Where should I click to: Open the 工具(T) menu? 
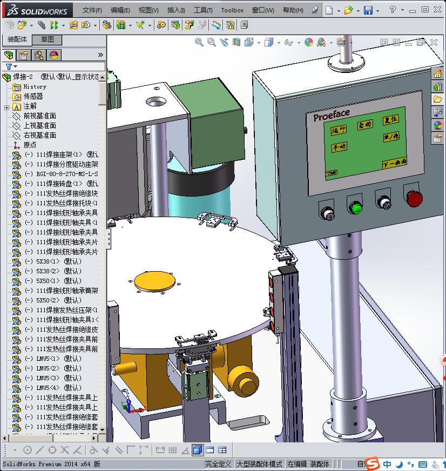203,10
